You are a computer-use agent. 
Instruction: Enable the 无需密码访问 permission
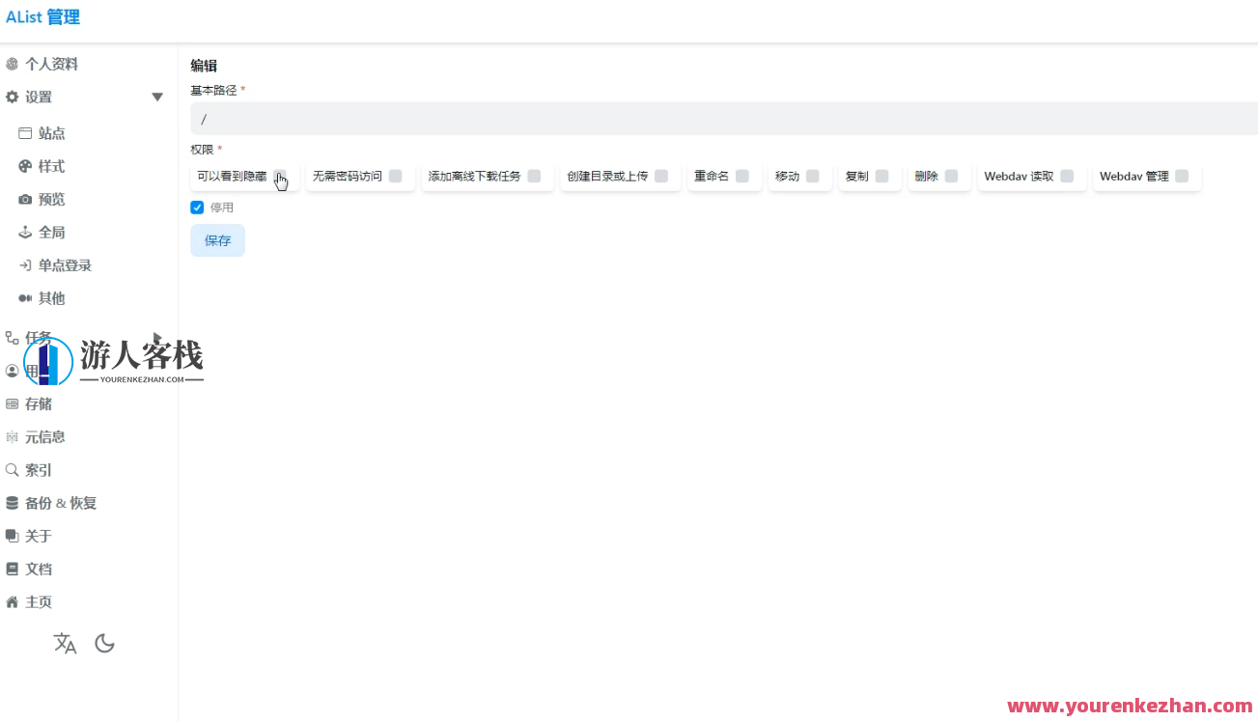coord(395,176)
